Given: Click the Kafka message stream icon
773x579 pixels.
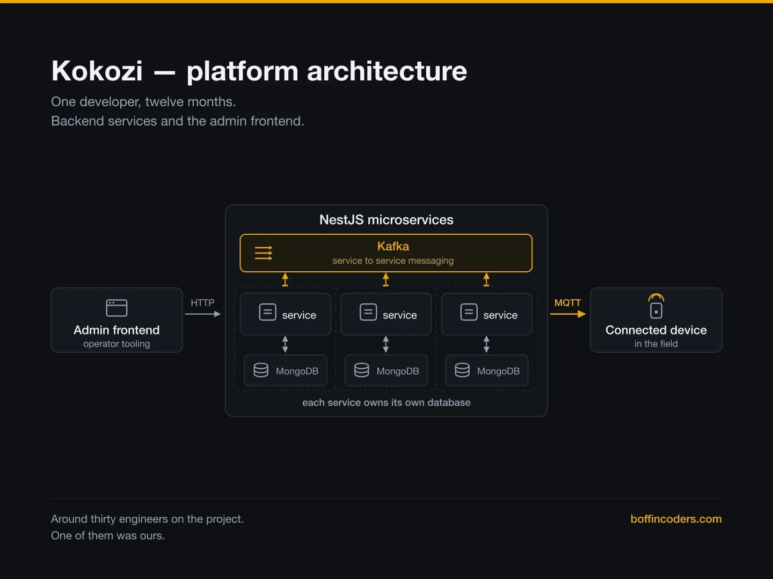Looking at the screenshot, I should [x=263, y=253].
